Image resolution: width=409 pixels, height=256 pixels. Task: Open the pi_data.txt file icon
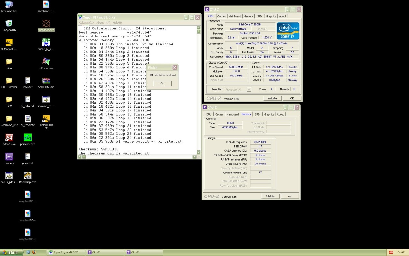[x=27, y=100]
